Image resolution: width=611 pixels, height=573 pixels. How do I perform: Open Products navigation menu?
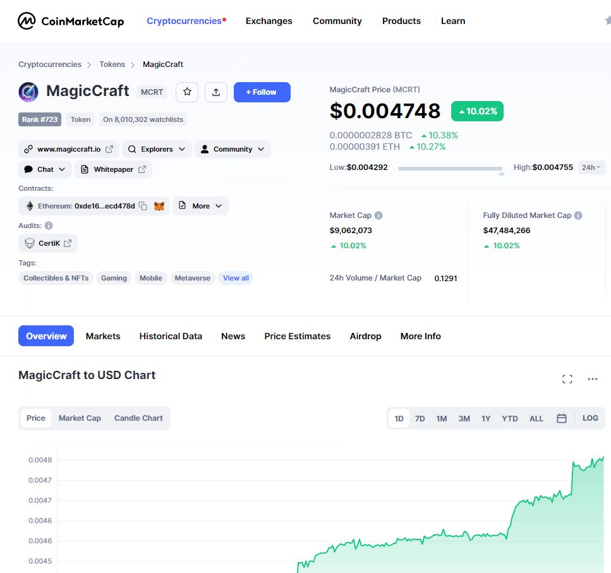pyautogui.click(x=401, y=21)
